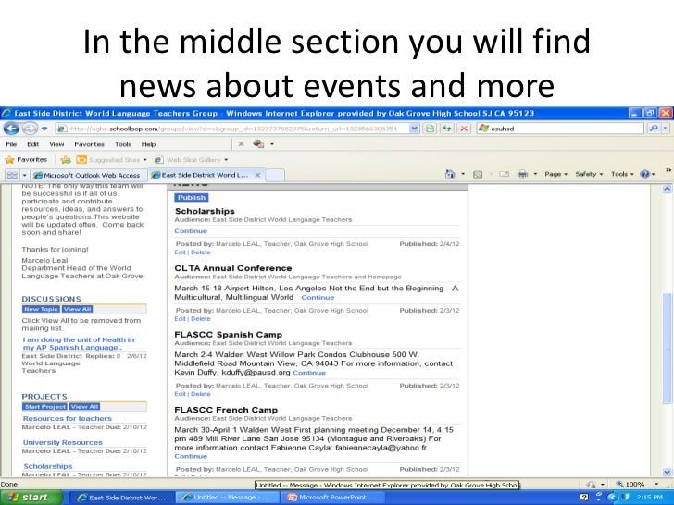Open Resources for teachers project
The image size is (674, 505).
pos(67,419)
